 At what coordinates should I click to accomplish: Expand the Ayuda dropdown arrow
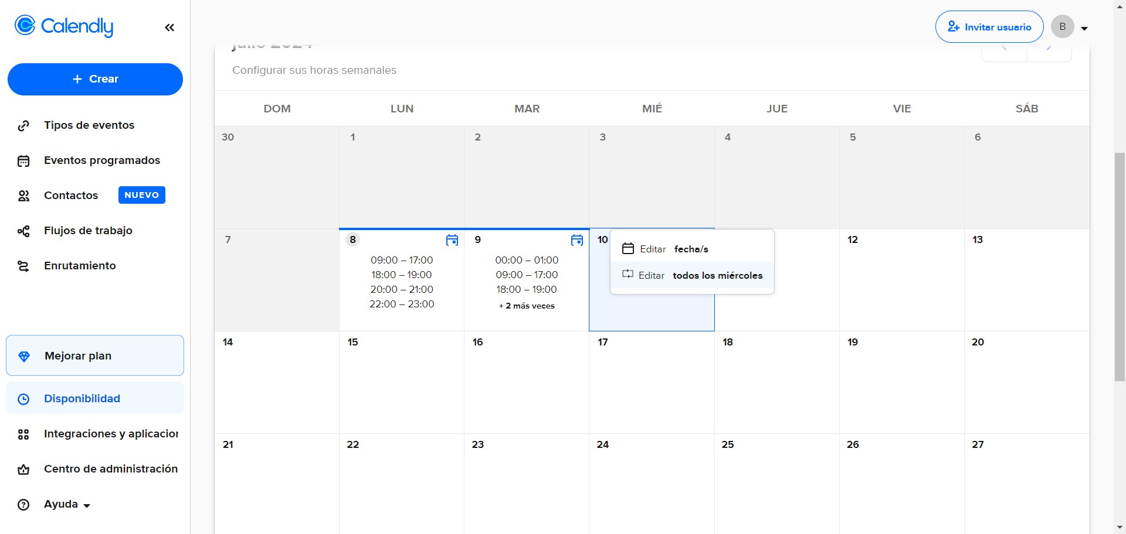tap(87, 505)
